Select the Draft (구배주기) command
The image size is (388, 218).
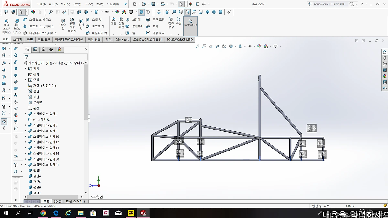(135, 26)
